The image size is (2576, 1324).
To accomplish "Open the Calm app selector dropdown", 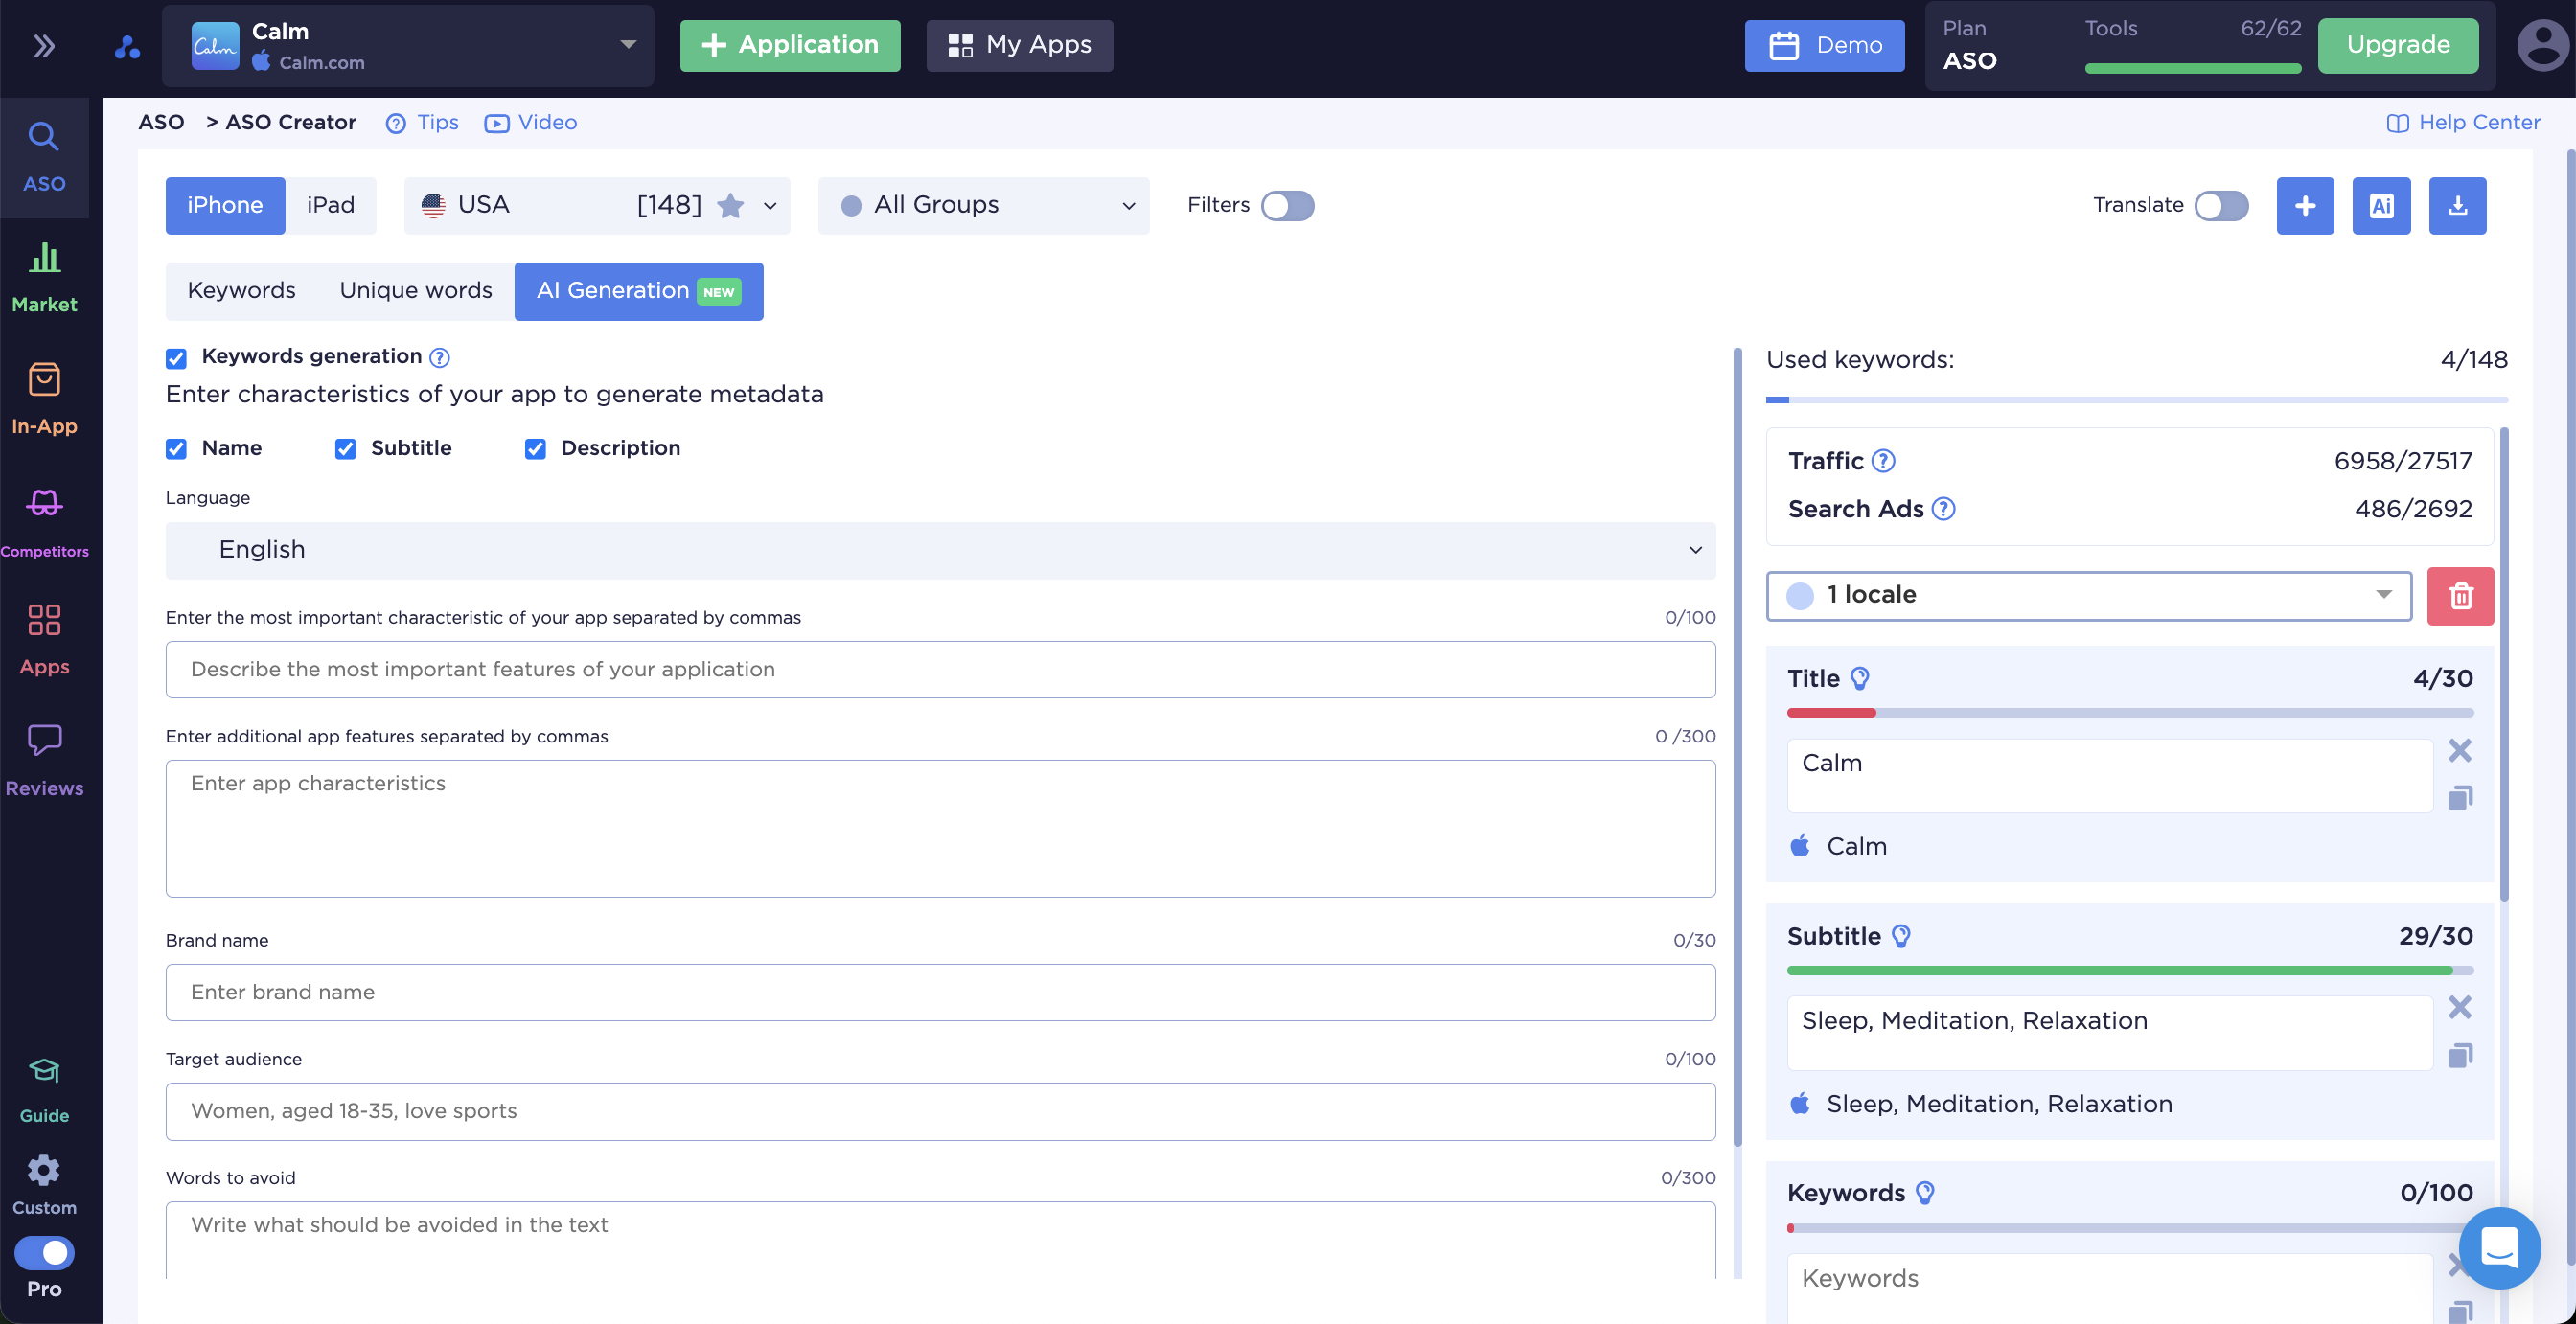I will coord(408,46).
